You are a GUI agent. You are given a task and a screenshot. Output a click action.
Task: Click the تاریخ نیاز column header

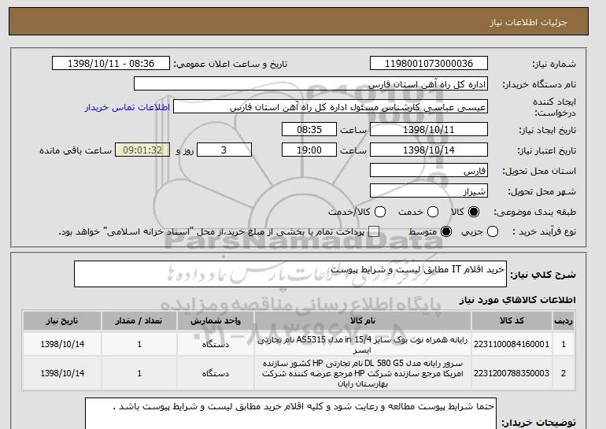click(62, 320)
